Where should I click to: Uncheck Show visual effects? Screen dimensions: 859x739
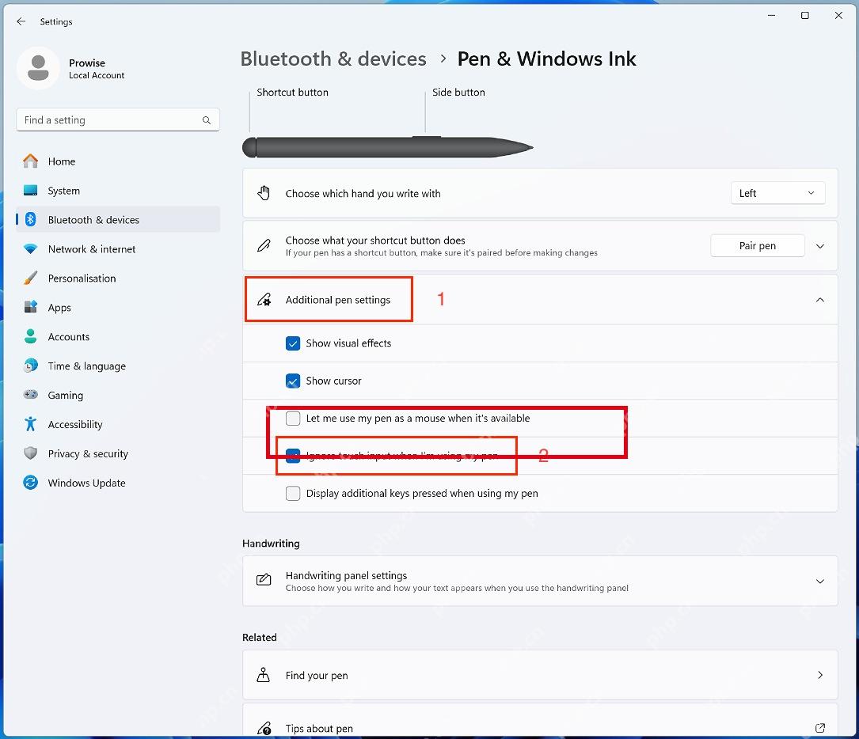(x=293, y=343)
